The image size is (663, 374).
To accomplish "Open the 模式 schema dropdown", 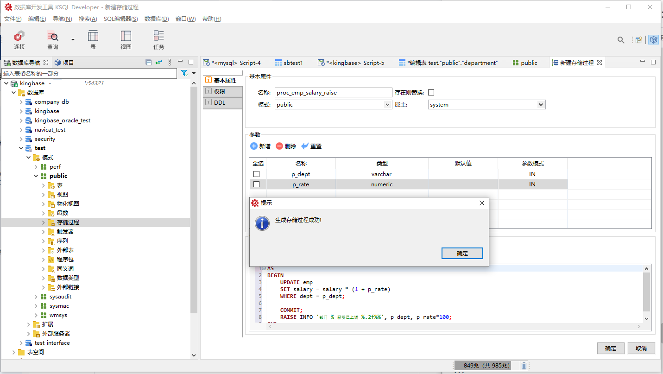I will pyautogui.click(x=388, y=105).
